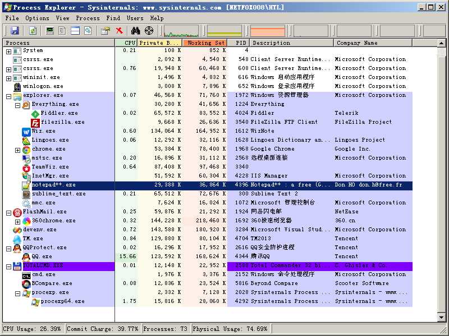Click the TeamViz.exe tomato icon
The height and width of the screenshot is (336, 449).
click(26, 167)
